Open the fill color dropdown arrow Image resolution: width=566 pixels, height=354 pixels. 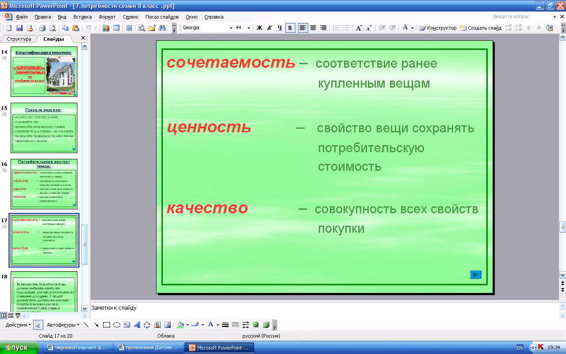(x=187, y=325)
